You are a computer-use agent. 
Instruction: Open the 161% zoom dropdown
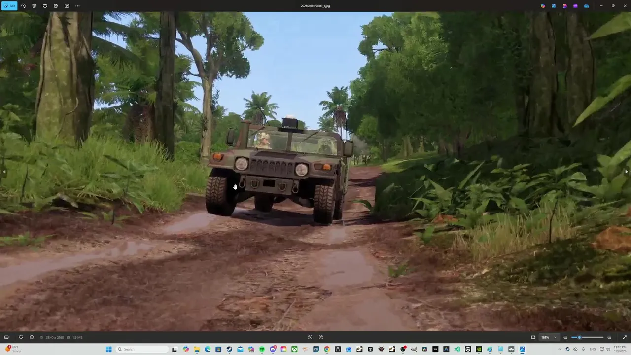549,337
